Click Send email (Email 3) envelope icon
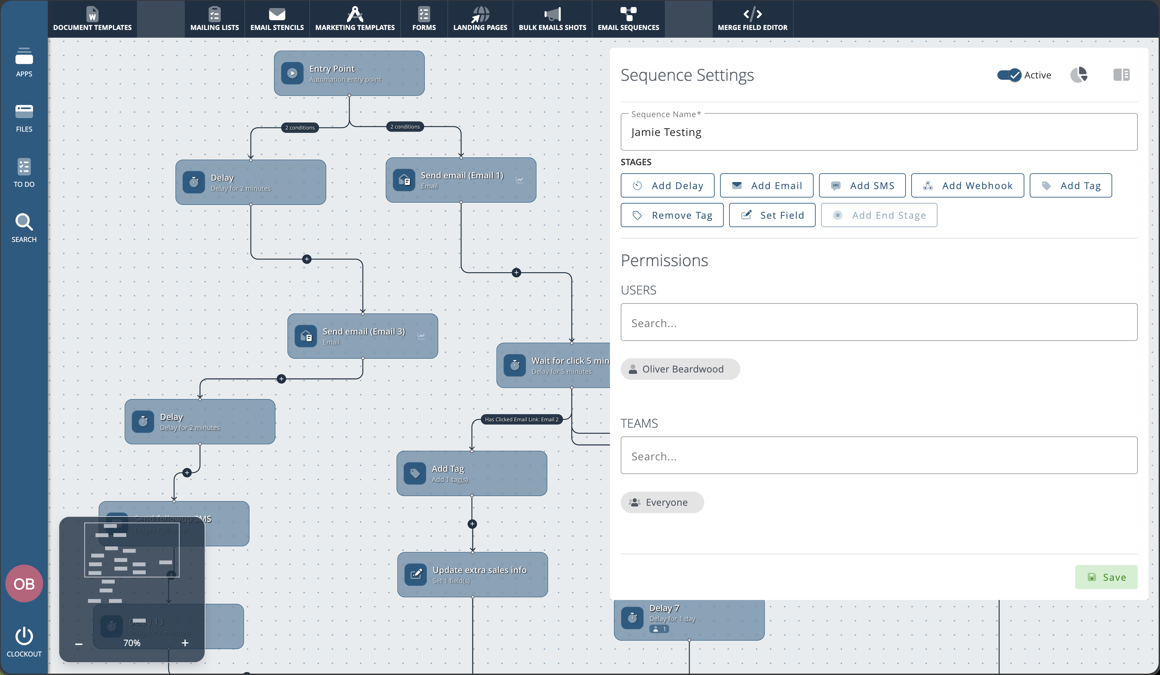The image size is (1160, 675). [x=306, y=336]
